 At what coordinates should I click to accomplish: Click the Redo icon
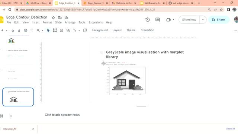pos(19,31)
